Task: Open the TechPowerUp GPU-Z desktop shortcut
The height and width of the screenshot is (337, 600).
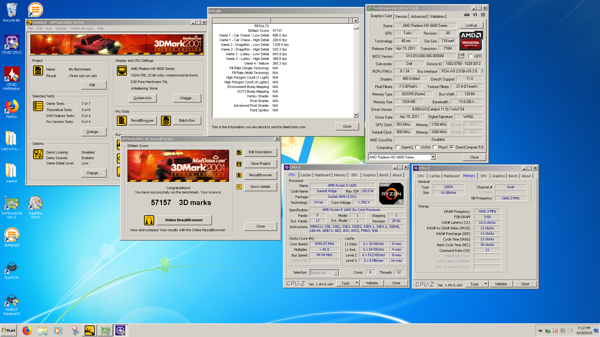Action: (12, 207)
